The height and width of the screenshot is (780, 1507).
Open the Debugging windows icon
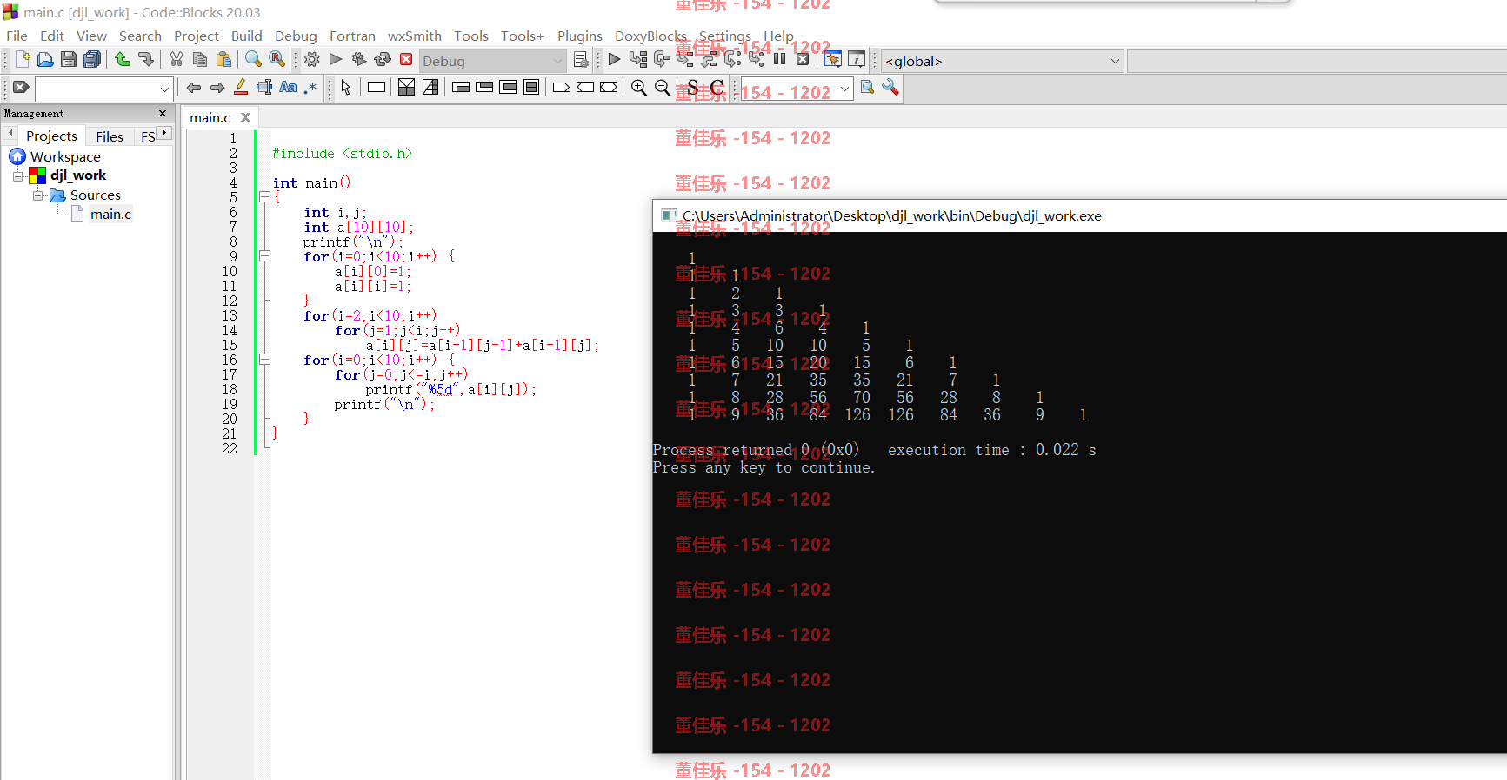832,59
